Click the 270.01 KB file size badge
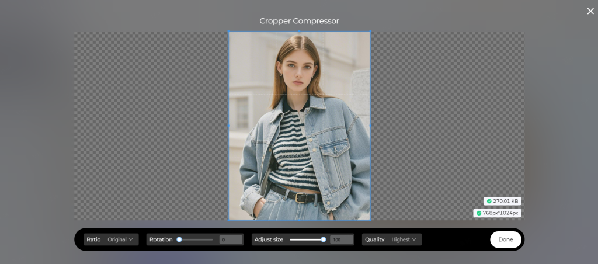 [x=502, y=201]
